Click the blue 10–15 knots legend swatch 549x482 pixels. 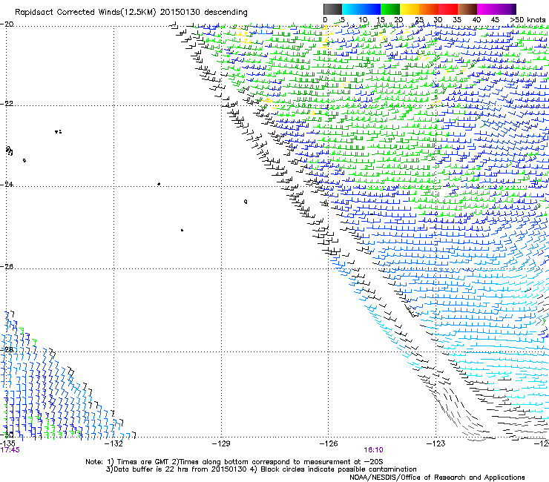[371, 9]
